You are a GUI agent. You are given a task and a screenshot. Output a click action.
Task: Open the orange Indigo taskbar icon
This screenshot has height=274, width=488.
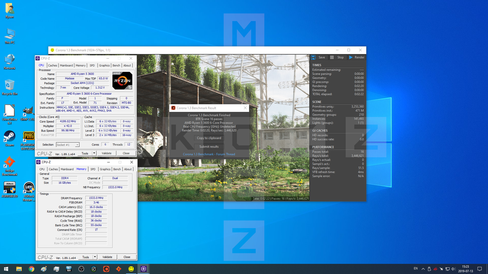tap(119, 269)
